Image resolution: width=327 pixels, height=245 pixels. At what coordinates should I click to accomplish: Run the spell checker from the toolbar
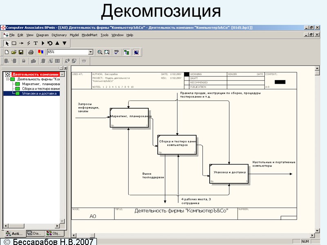[x=116, y=52]
